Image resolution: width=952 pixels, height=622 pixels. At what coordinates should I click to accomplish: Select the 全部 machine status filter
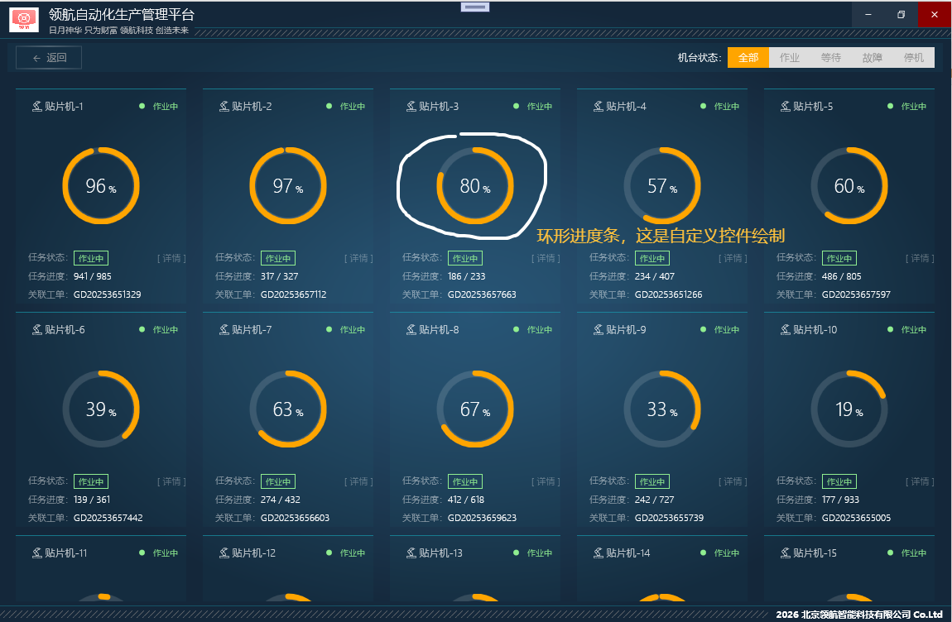(748, 58)
